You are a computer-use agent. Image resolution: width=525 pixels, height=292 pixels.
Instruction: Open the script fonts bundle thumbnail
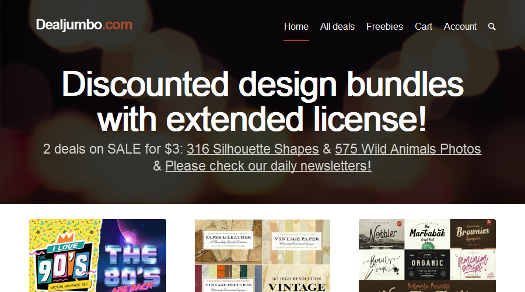(x=427, y=255)
